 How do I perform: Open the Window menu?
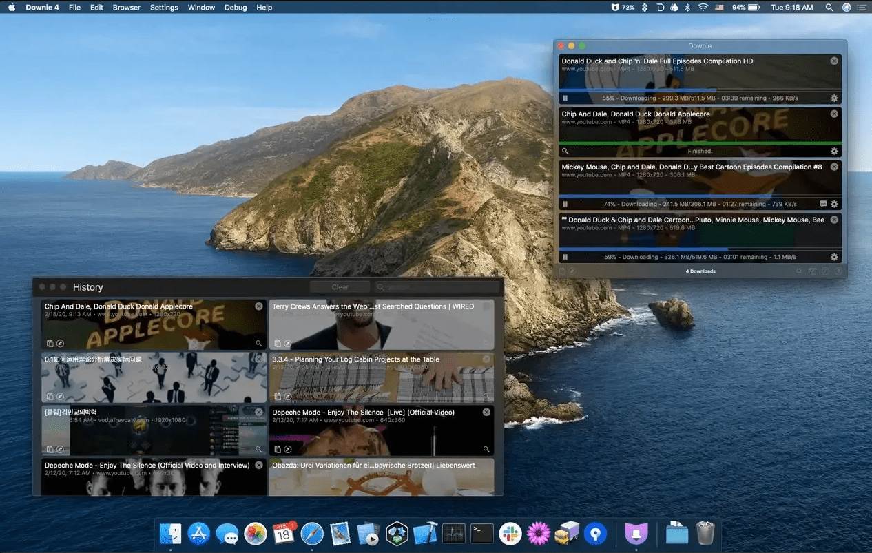pos(201,8)
